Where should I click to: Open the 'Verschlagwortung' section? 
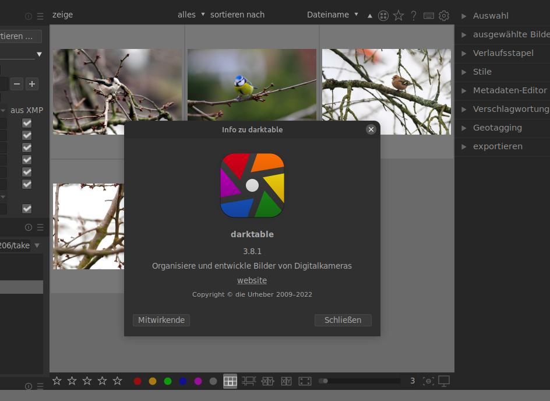point(511,109)
